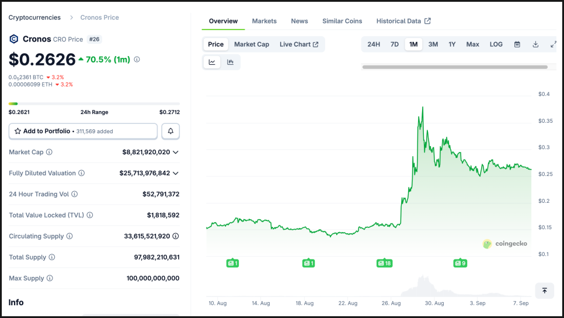Open news marker showing 9 articles
The width and height of the screenshot is (564, 318).
pyautogui.click(x=460, y=263)
